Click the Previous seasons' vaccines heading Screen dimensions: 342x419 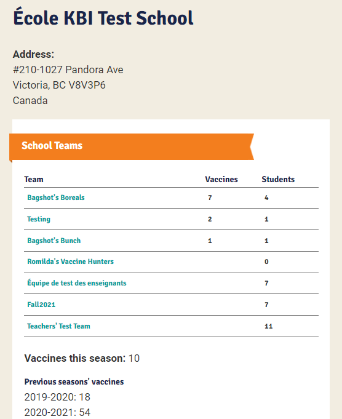[x=74, y=382]
